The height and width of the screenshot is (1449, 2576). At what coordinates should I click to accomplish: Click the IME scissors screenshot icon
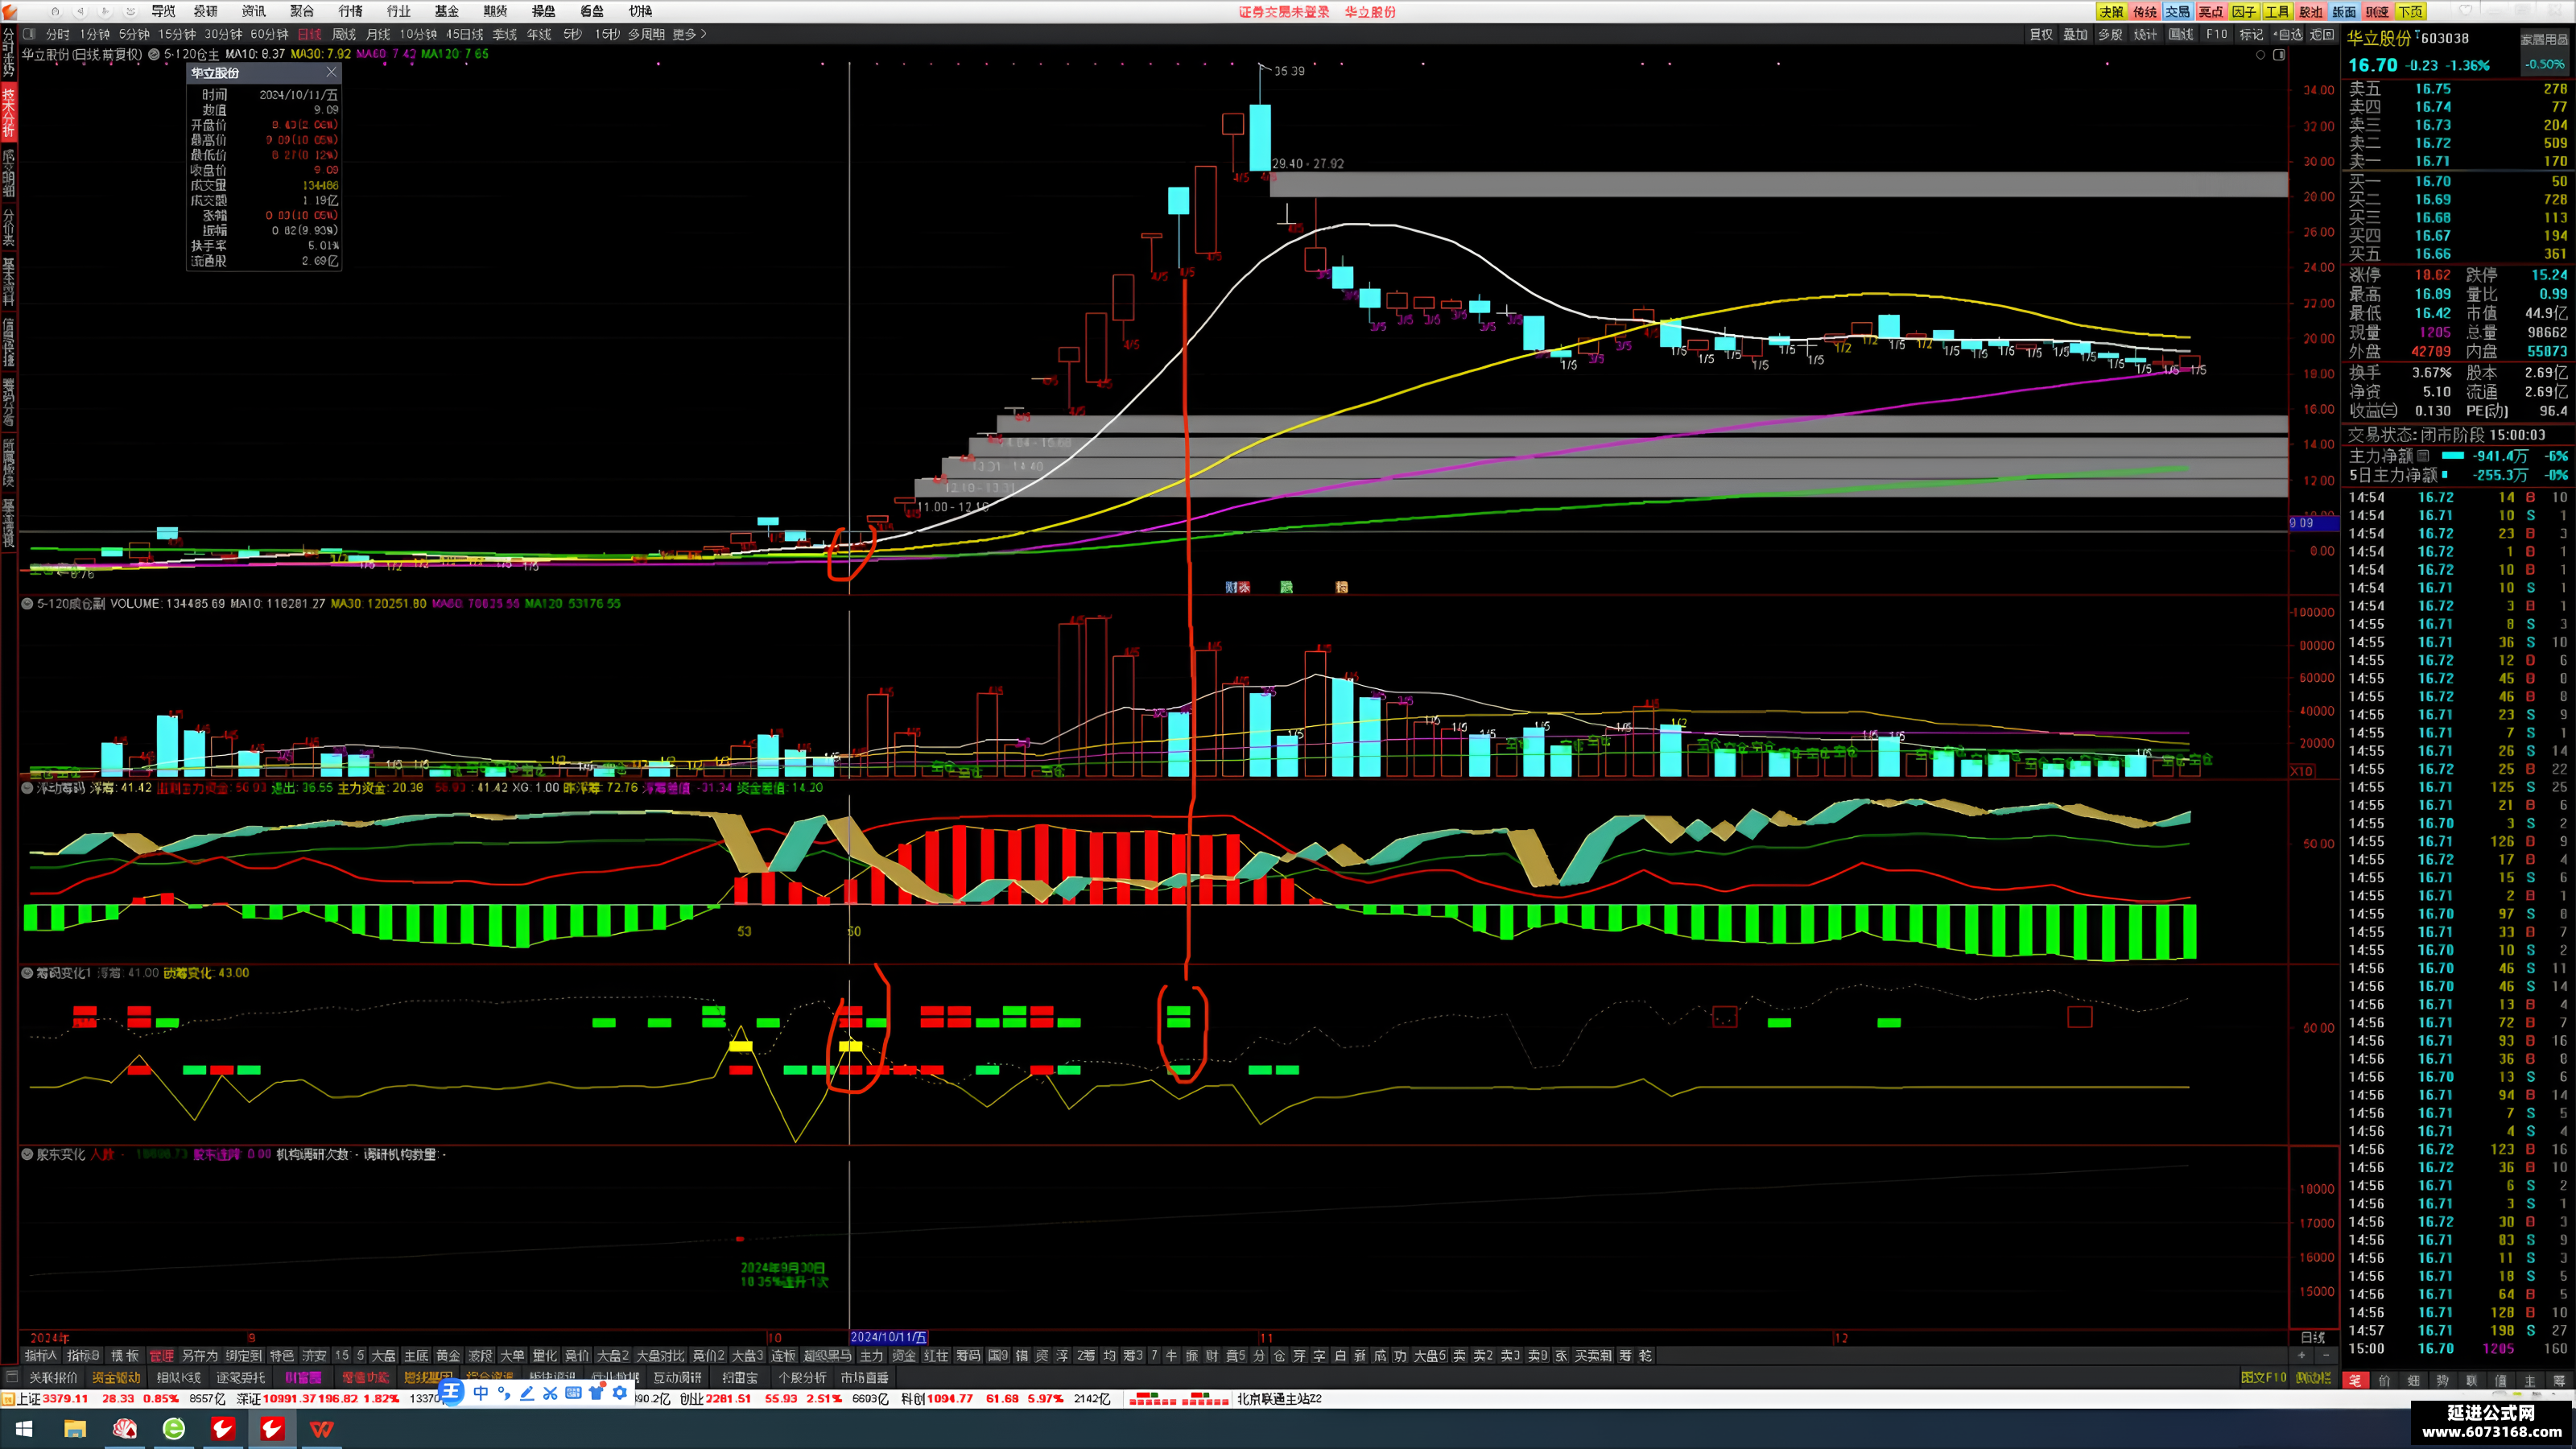click(x=550, y=1393)
